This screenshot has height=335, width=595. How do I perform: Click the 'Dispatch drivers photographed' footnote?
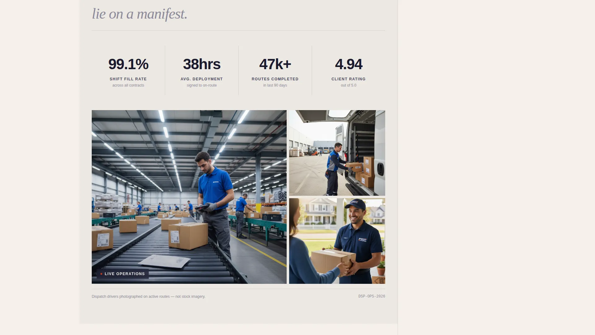click(x=148, y=297)
